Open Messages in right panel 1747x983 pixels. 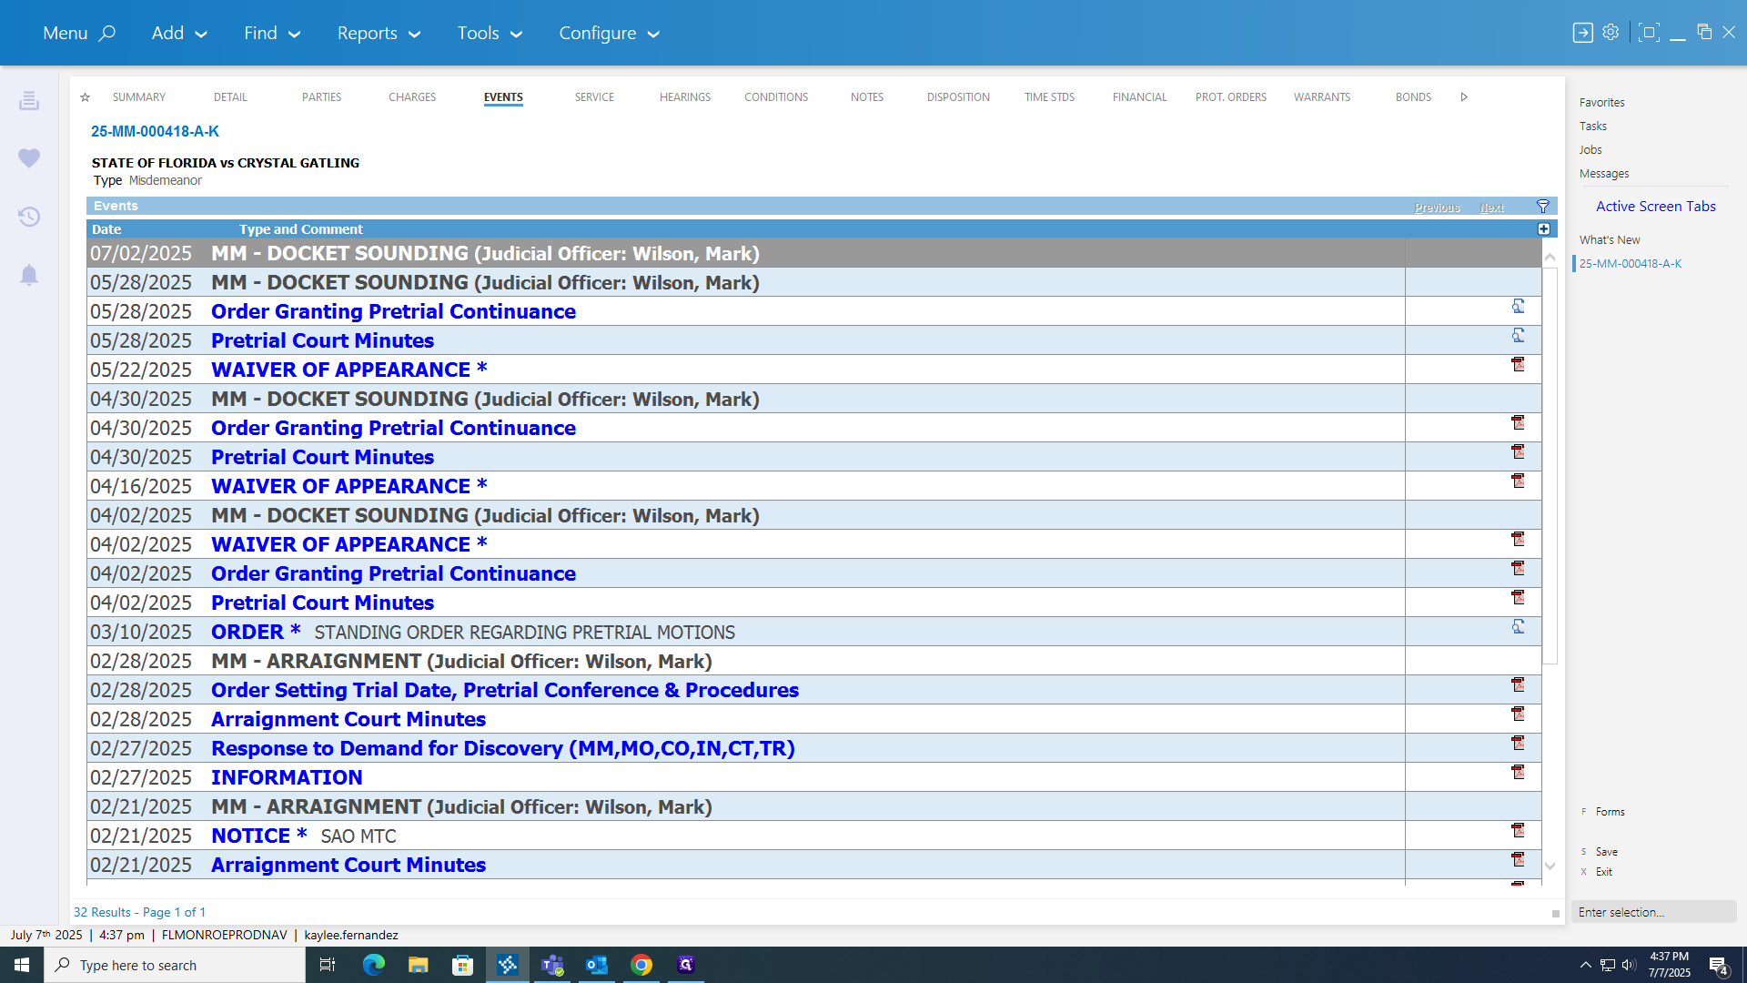click(x=1603, y=174)
